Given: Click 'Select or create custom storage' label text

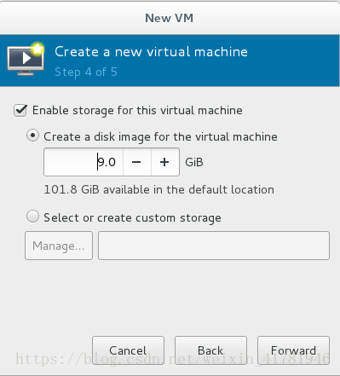Looking at the screenshot, I should [x=132, y=218].
